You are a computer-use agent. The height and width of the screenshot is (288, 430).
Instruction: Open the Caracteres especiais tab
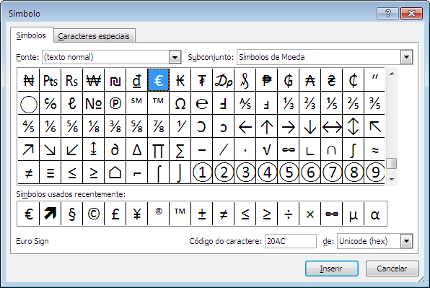tap(94, 36)
